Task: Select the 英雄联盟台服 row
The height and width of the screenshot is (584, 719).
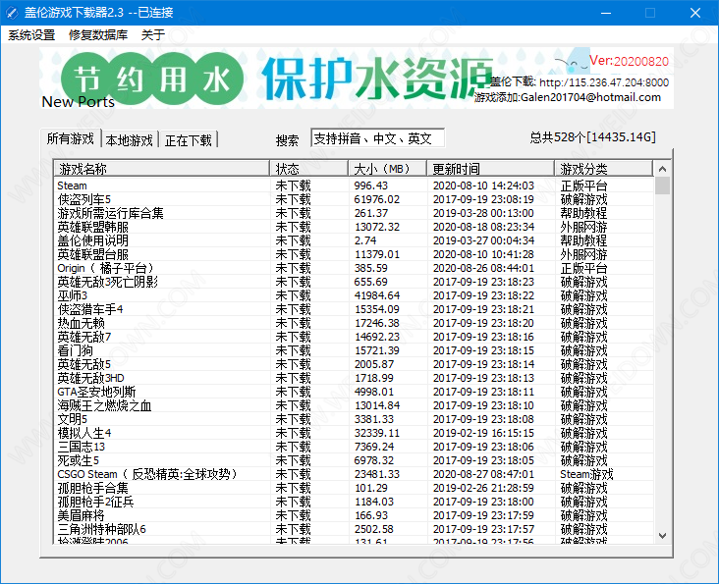Action: coord(353,254)
